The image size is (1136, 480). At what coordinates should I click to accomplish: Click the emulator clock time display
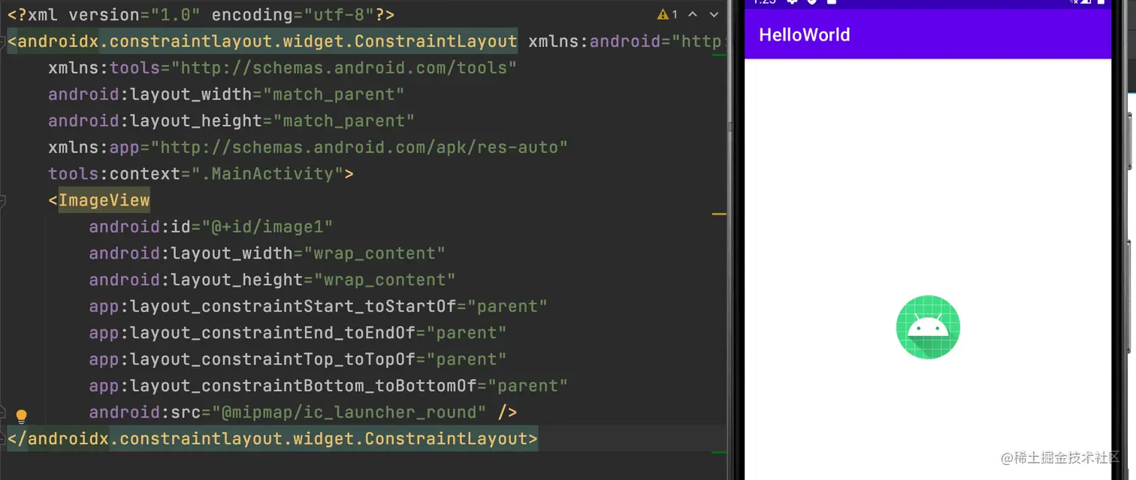[x=763, y=2]
